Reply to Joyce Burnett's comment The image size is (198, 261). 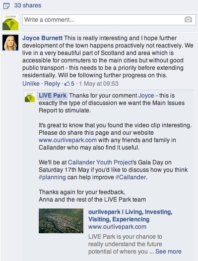point(52,84)
